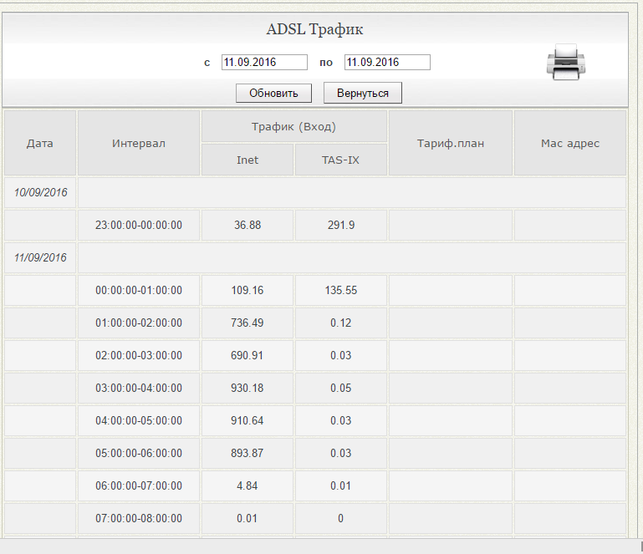Click TAS-IX value 135.55
The height and width of the screenshot is (554, 643).
341,290
